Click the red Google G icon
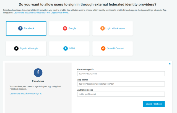 [65, 28]
